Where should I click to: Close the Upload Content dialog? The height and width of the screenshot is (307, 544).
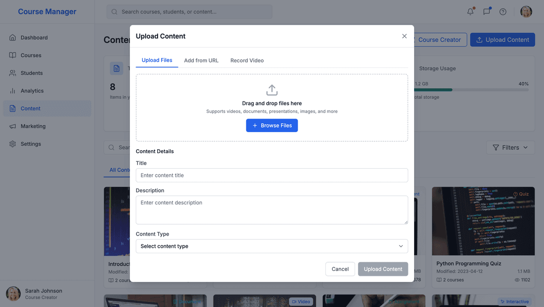click(404, 36)
